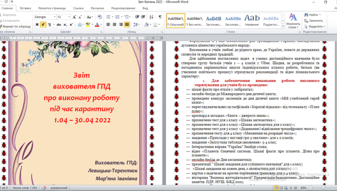Viewport: 337px width, 191px height.
Task: Enable Print Layout view in status bar
Action: 276,188
